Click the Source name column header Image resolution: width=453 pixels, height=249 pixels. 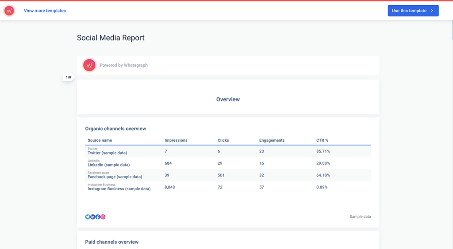pyautogui.click(x=100, y=140)
